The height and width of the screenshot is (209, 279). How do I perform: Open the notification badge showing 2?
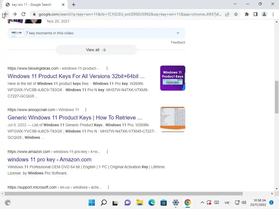click(271, 202)
